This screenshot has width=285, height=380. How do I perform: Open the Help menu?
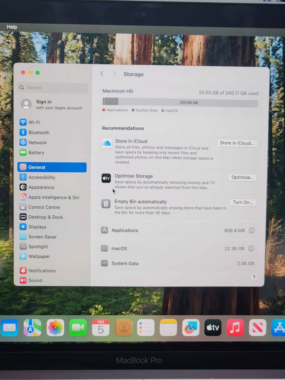[x=12, y=27]
